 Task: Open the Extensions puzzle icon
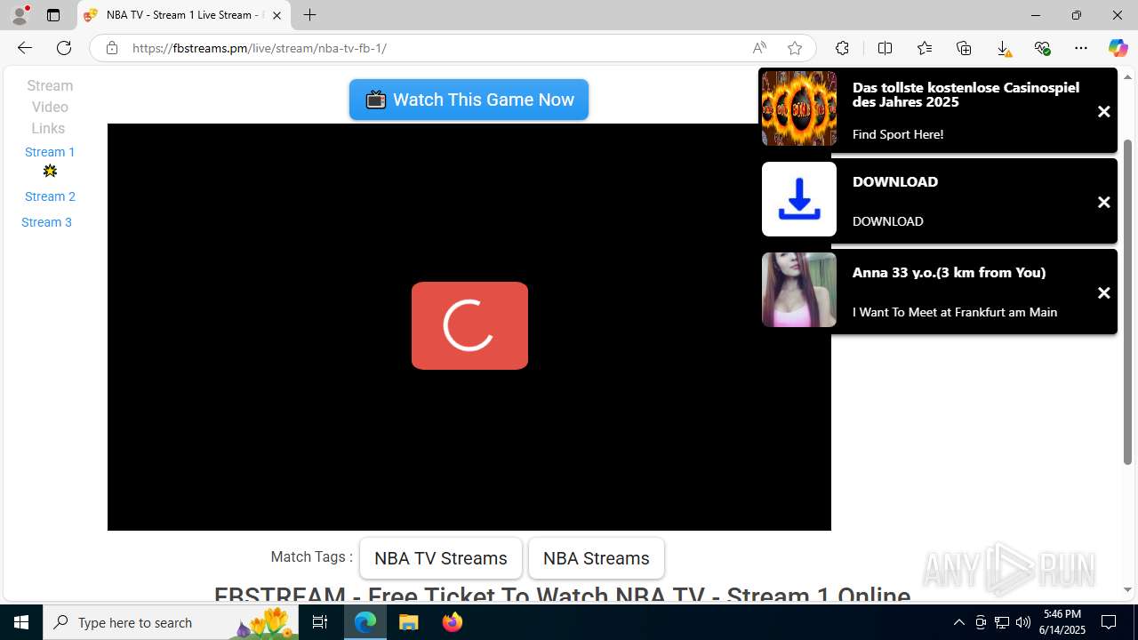point(842,48)
